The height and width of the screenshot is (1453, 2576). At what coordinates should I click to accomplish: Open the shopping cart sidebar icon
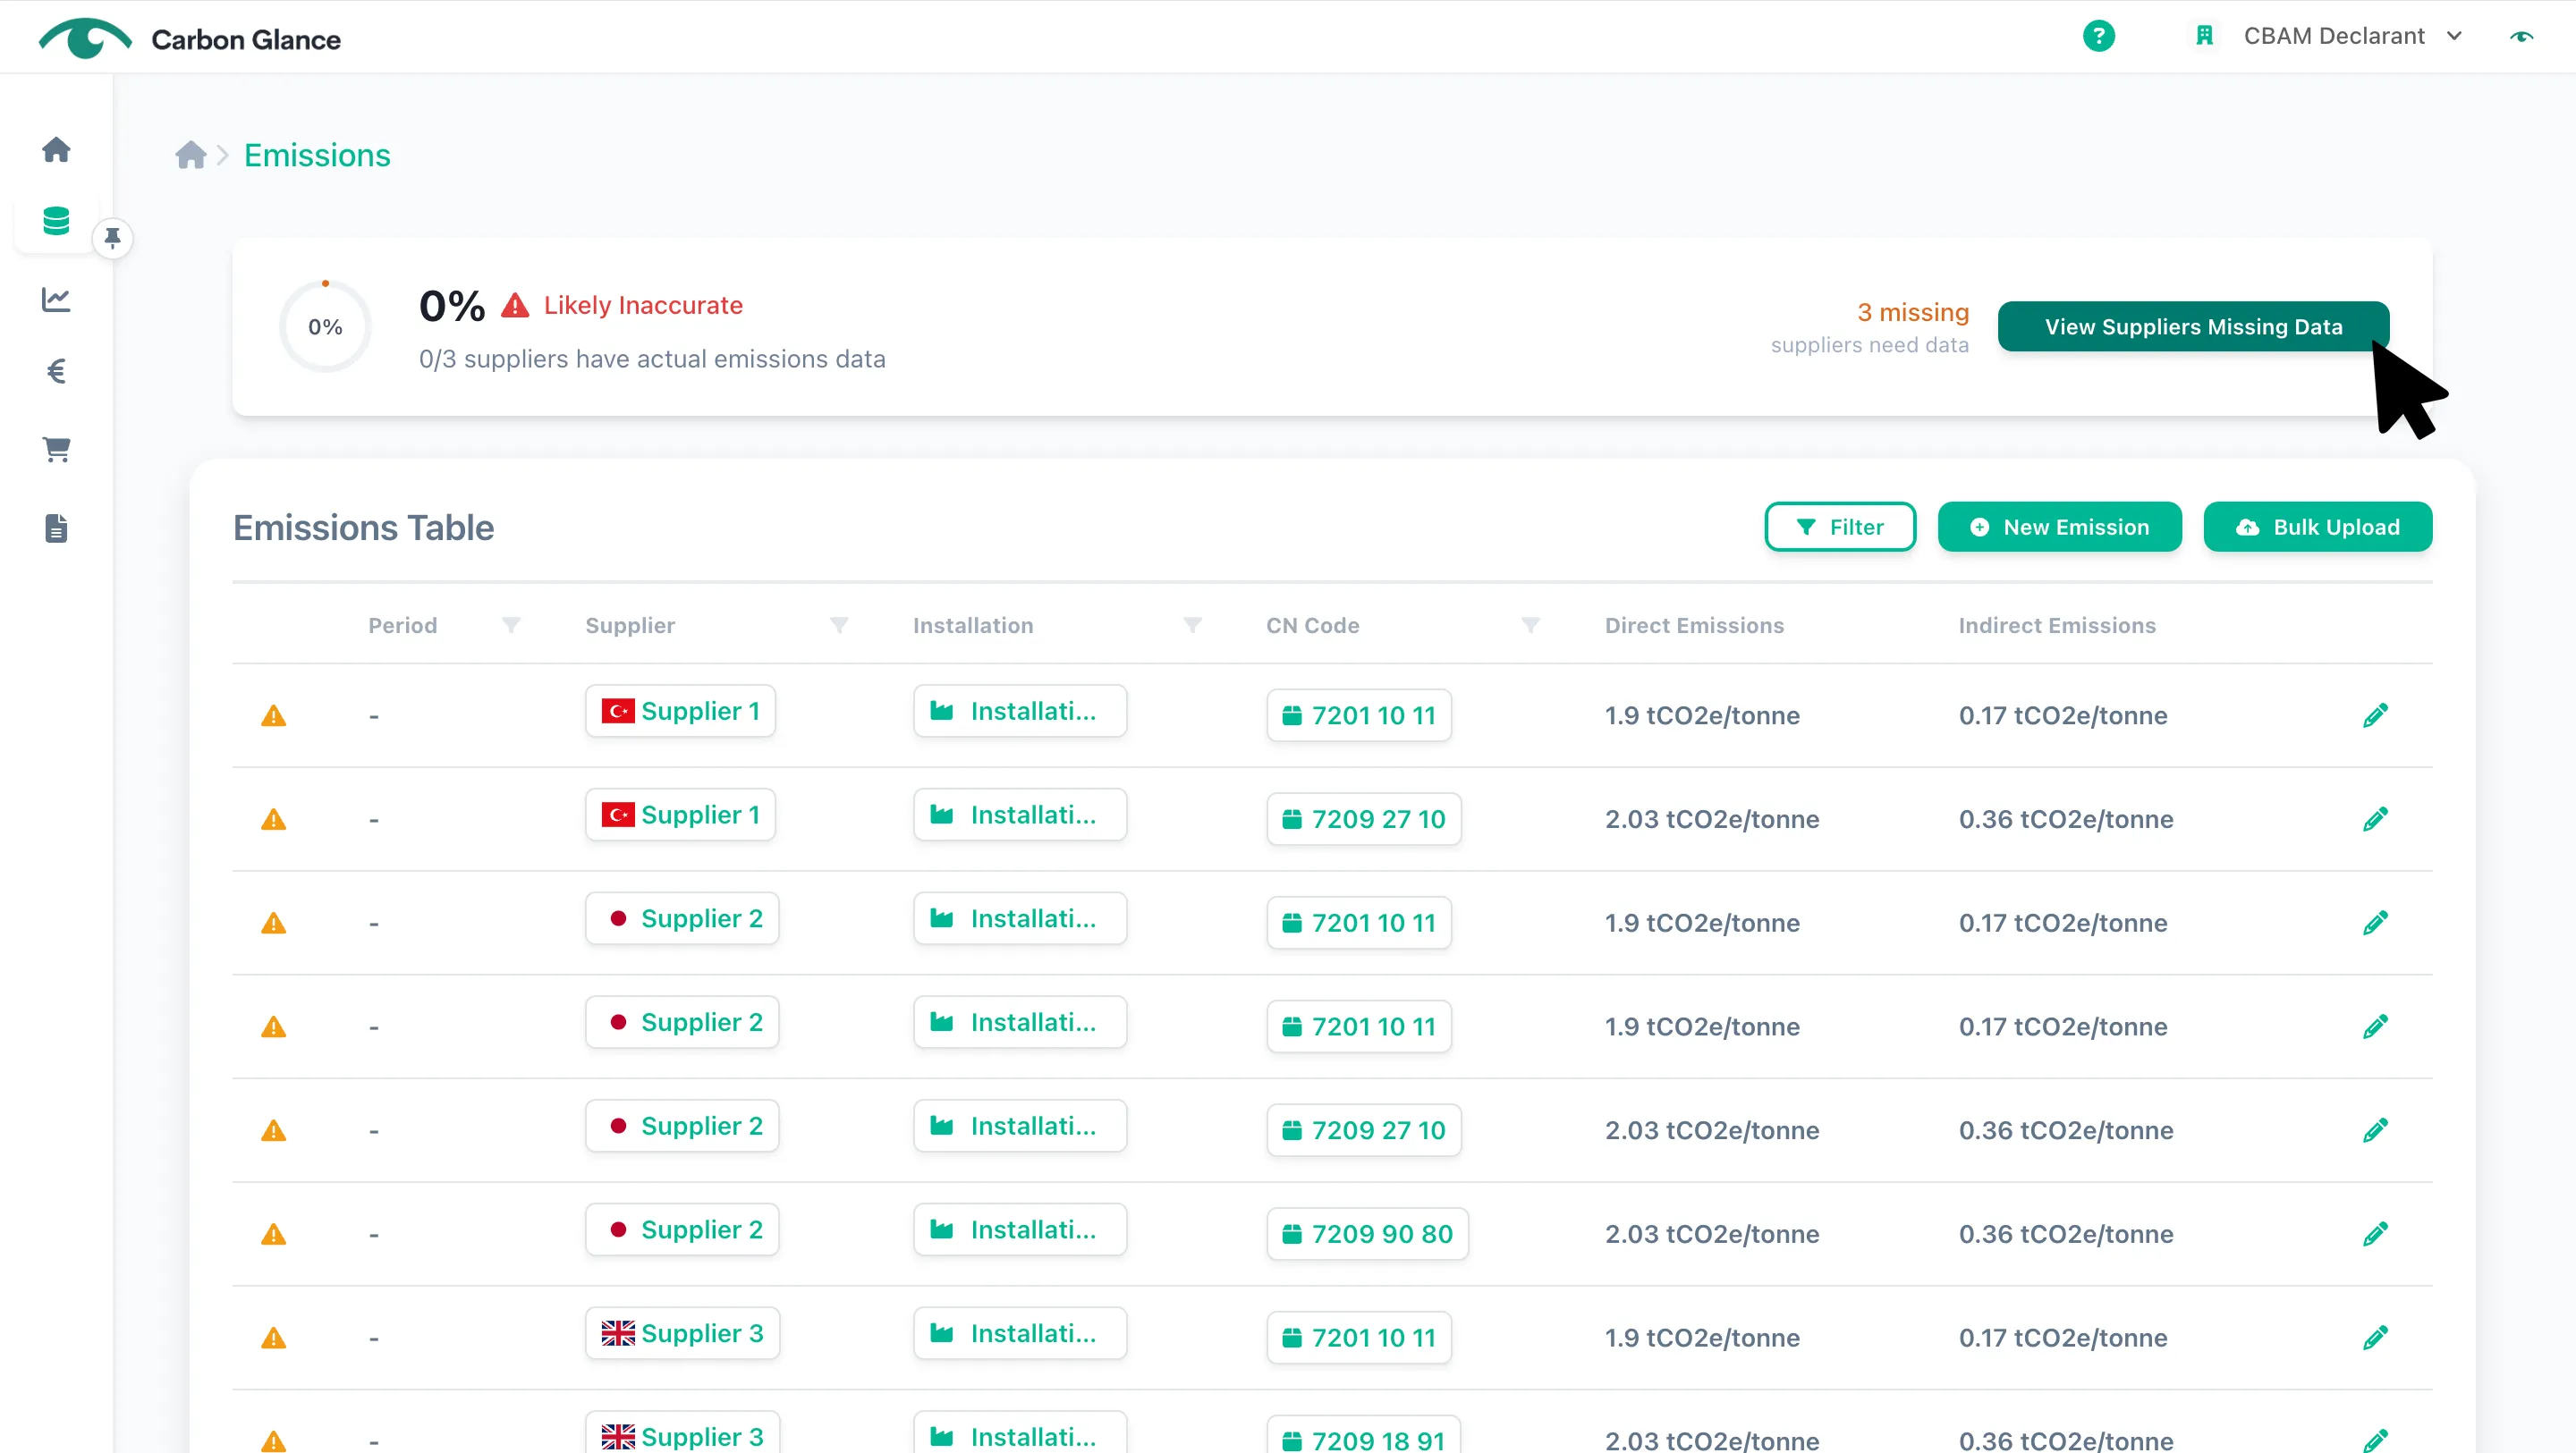[56, 449]
